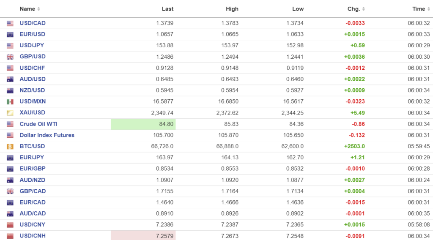Open the AUD/NZD pair link

coord(33,180)
